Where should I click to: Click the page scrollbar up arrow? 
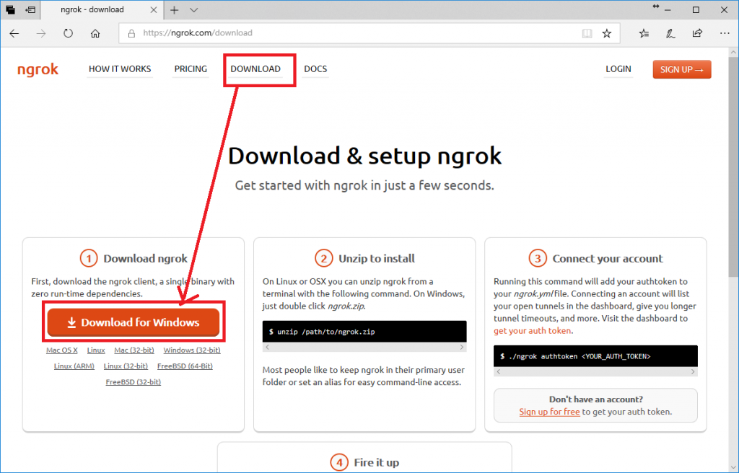pyautogui.click(x=733, y=52)
